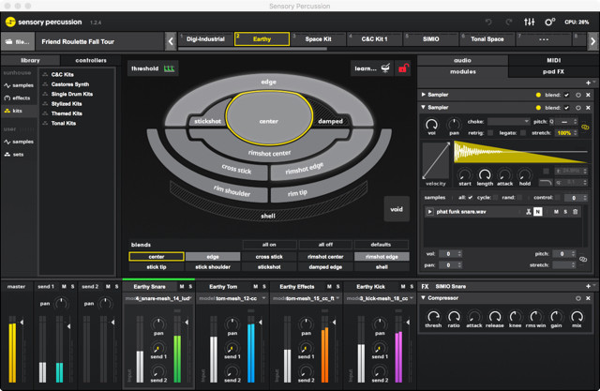Select the void pad
Screen dimensions: 600x391
pos(397,209)
